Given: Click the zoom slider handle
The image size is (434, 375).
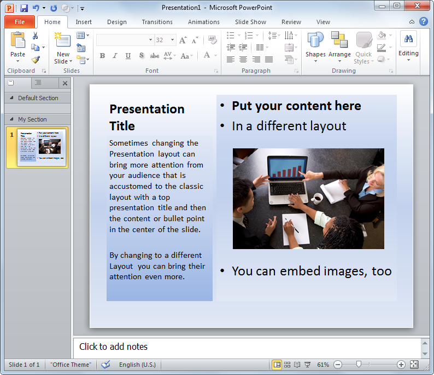Looking at the screenshot, I should pyautogui.click(x=359, y=365).
